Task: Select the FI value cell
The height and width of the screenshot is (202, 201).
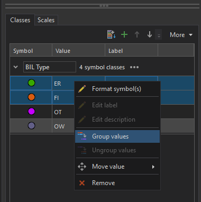Action: [x=63, y=97]
